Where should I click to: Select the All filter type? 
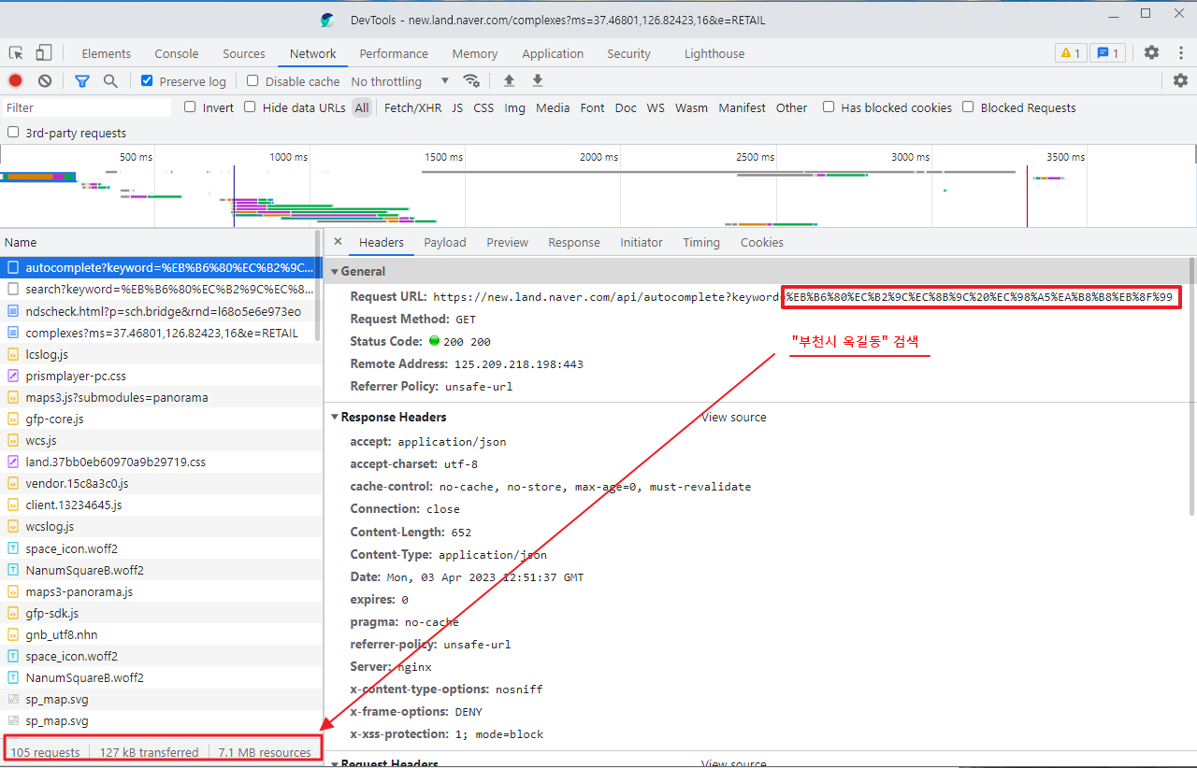[x=362, y=107]
